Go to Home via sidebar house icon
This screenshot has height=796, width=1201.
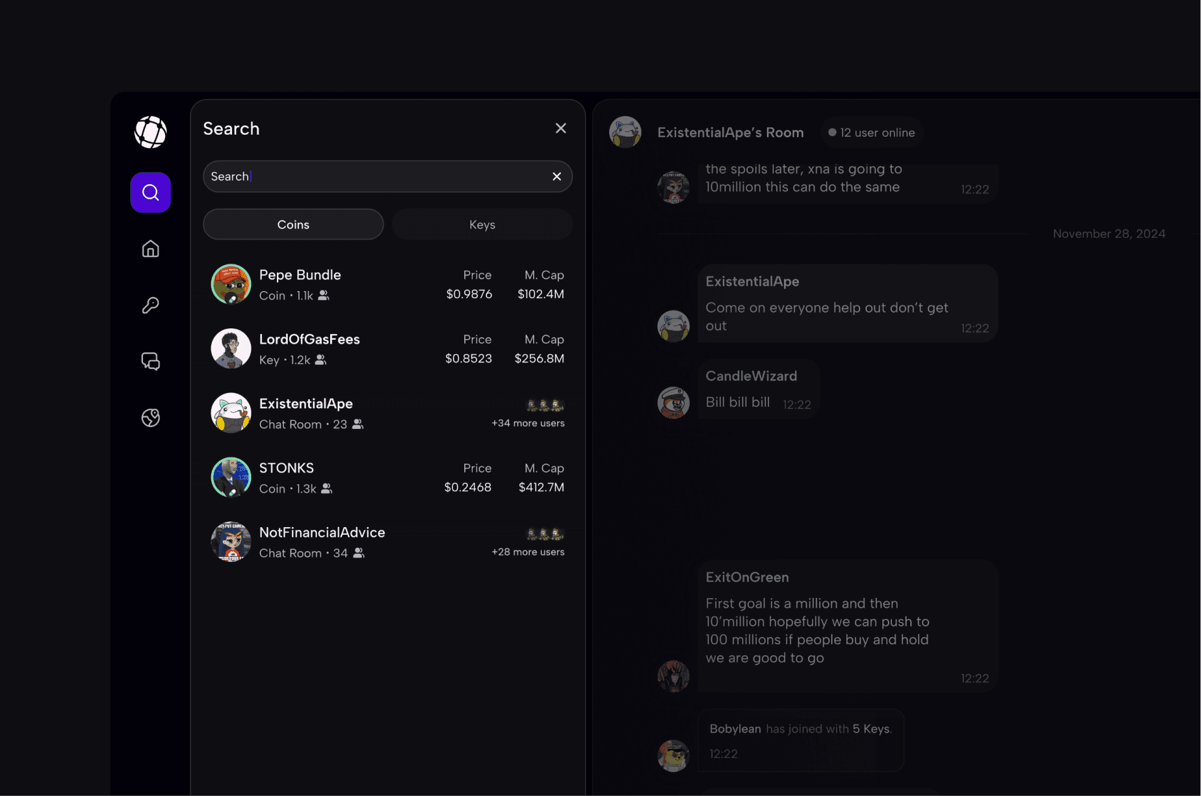pyautogui.click(x=151, y=249)
